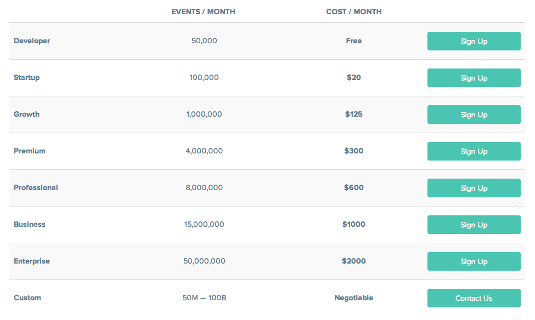Click the COST / MONTH column header
Screen dimensions: 535x320
click(354, 12)
